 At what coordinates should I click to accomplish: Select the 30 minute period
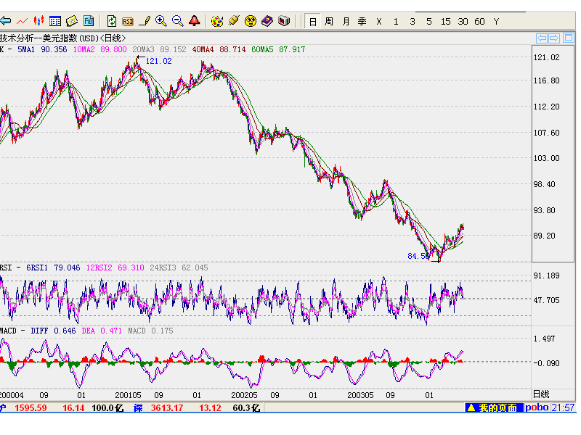coord(463,22)
